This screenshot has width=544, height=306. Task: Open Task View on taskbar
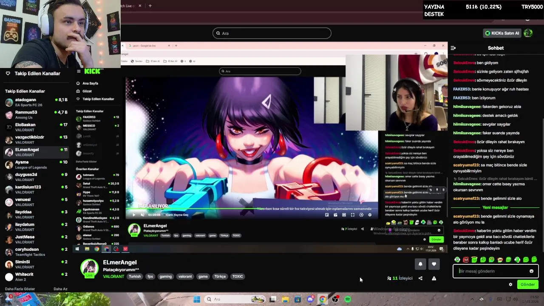click(x=273, y=299)
